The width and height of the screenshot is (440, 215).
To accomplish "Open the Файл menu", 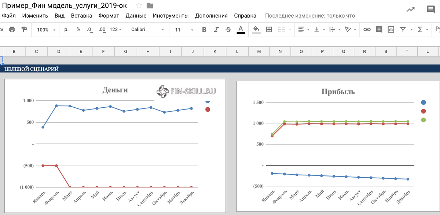I will click(x=9, y=16).
